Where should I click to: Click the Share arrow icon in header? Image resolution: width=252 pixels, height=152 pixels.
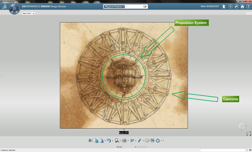click(x=236, y=6)
